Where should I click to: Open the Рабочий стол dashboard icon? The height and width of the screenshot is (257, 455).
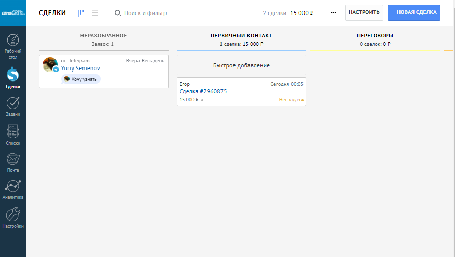pyautogui.click(x=13, y=46)
